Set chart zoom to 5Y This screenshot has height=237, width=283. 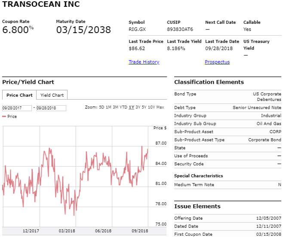(x=144, y=107)
